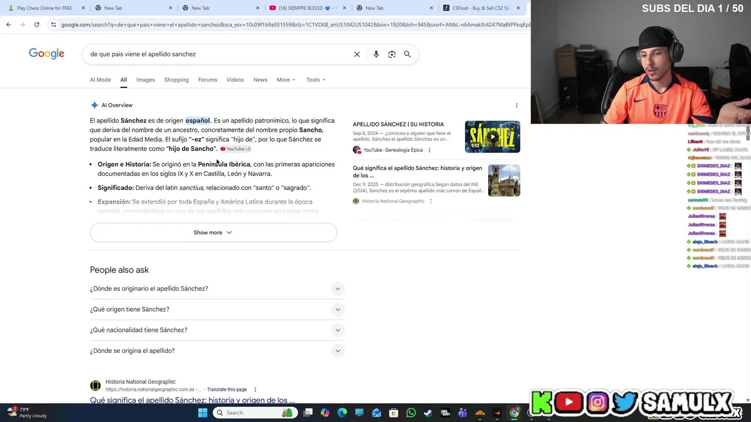Submit search with the magnifier icon
This screenshot has height=422, width=751.
[x=407, y=54]
